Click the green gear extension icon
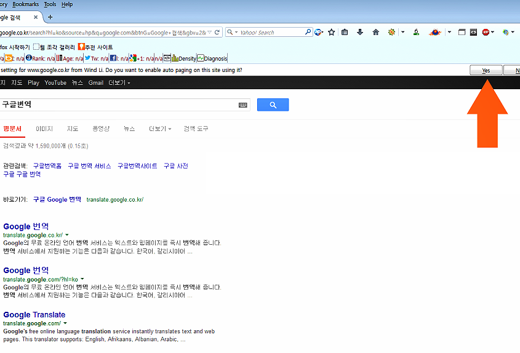The width and height of the screenshot is (520, 353). pos(391,32)
